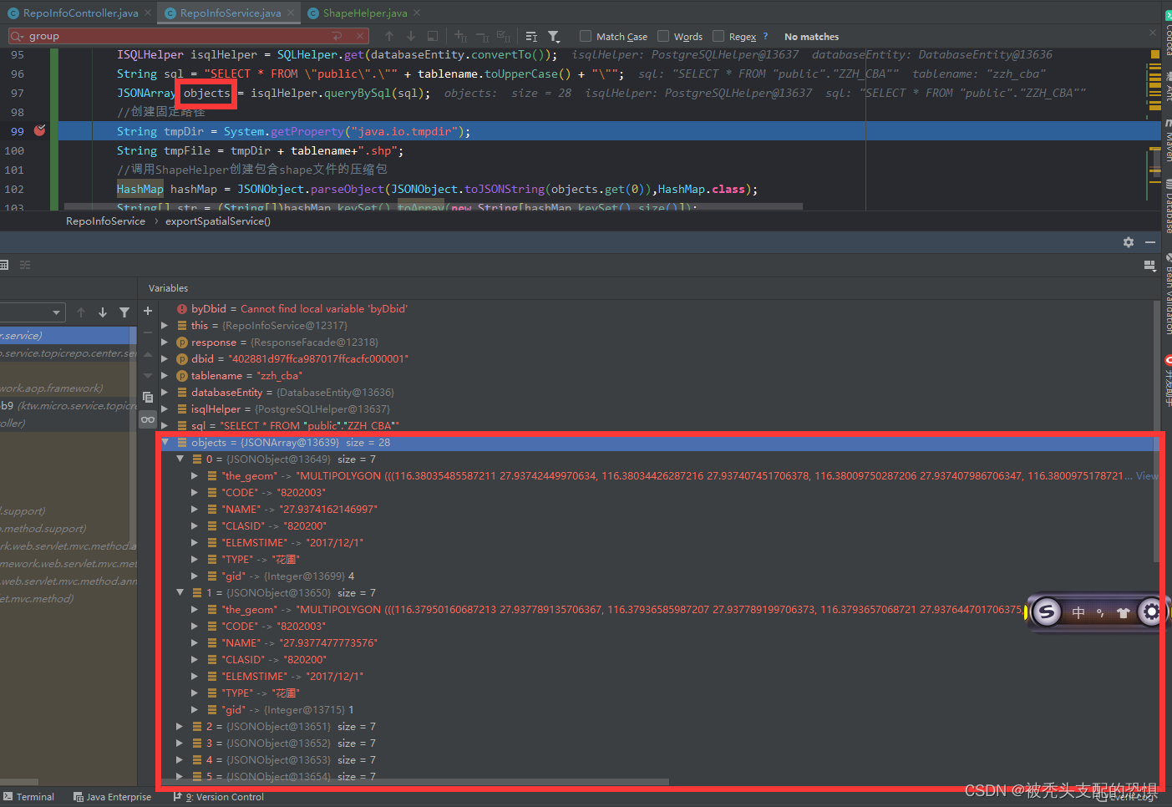
Task: Expand the 'isqlHelper' variable
Action: point(165,409)
